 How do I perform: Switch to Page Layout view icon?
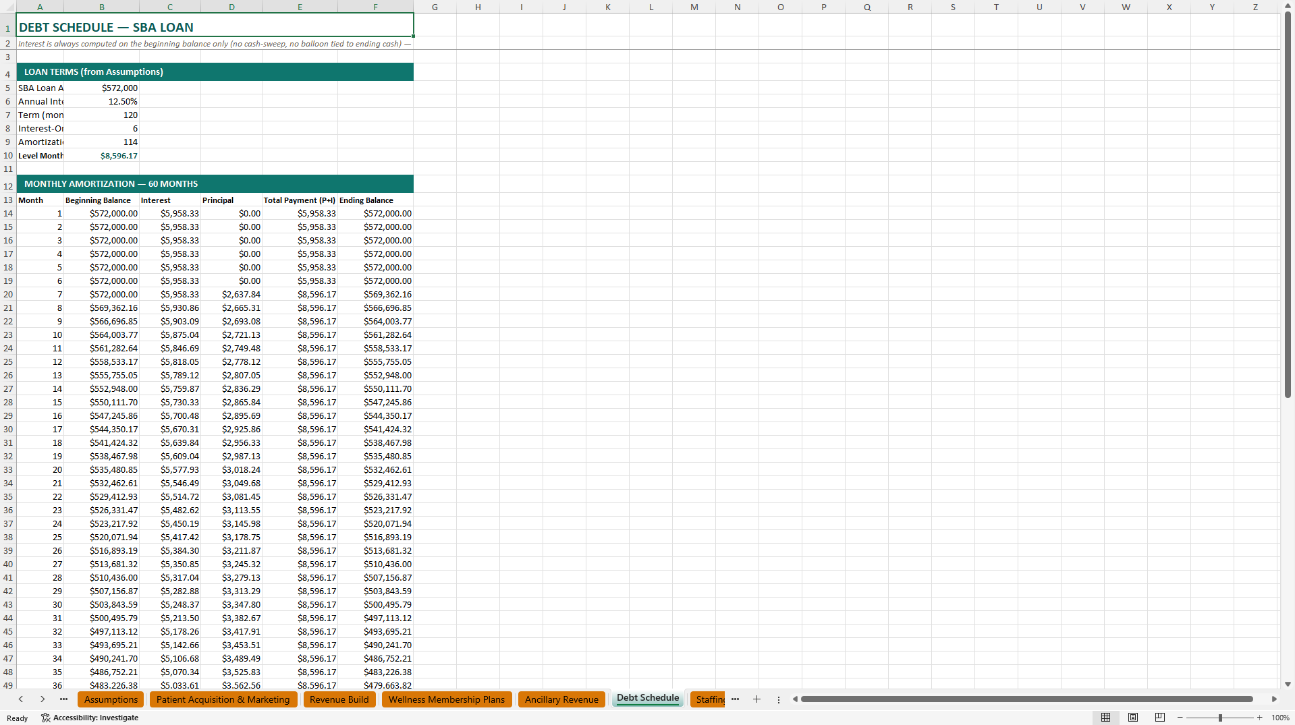click(x=1133, y=718)
